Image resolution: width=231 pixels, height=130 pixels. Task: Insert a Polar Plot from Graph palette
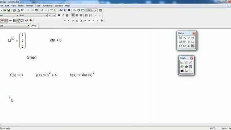click(182, 67)
